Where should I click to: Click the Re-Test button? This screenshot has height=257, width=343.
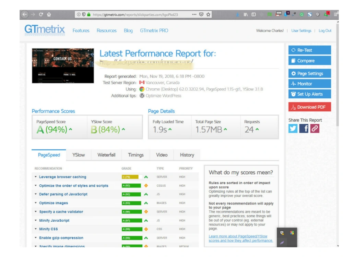coord(309,50)
